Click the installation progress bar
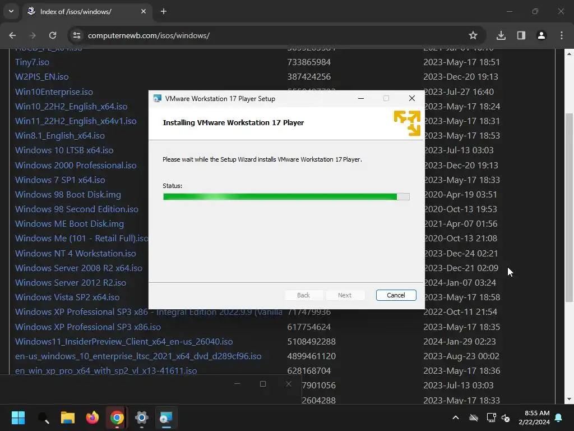 286,197
